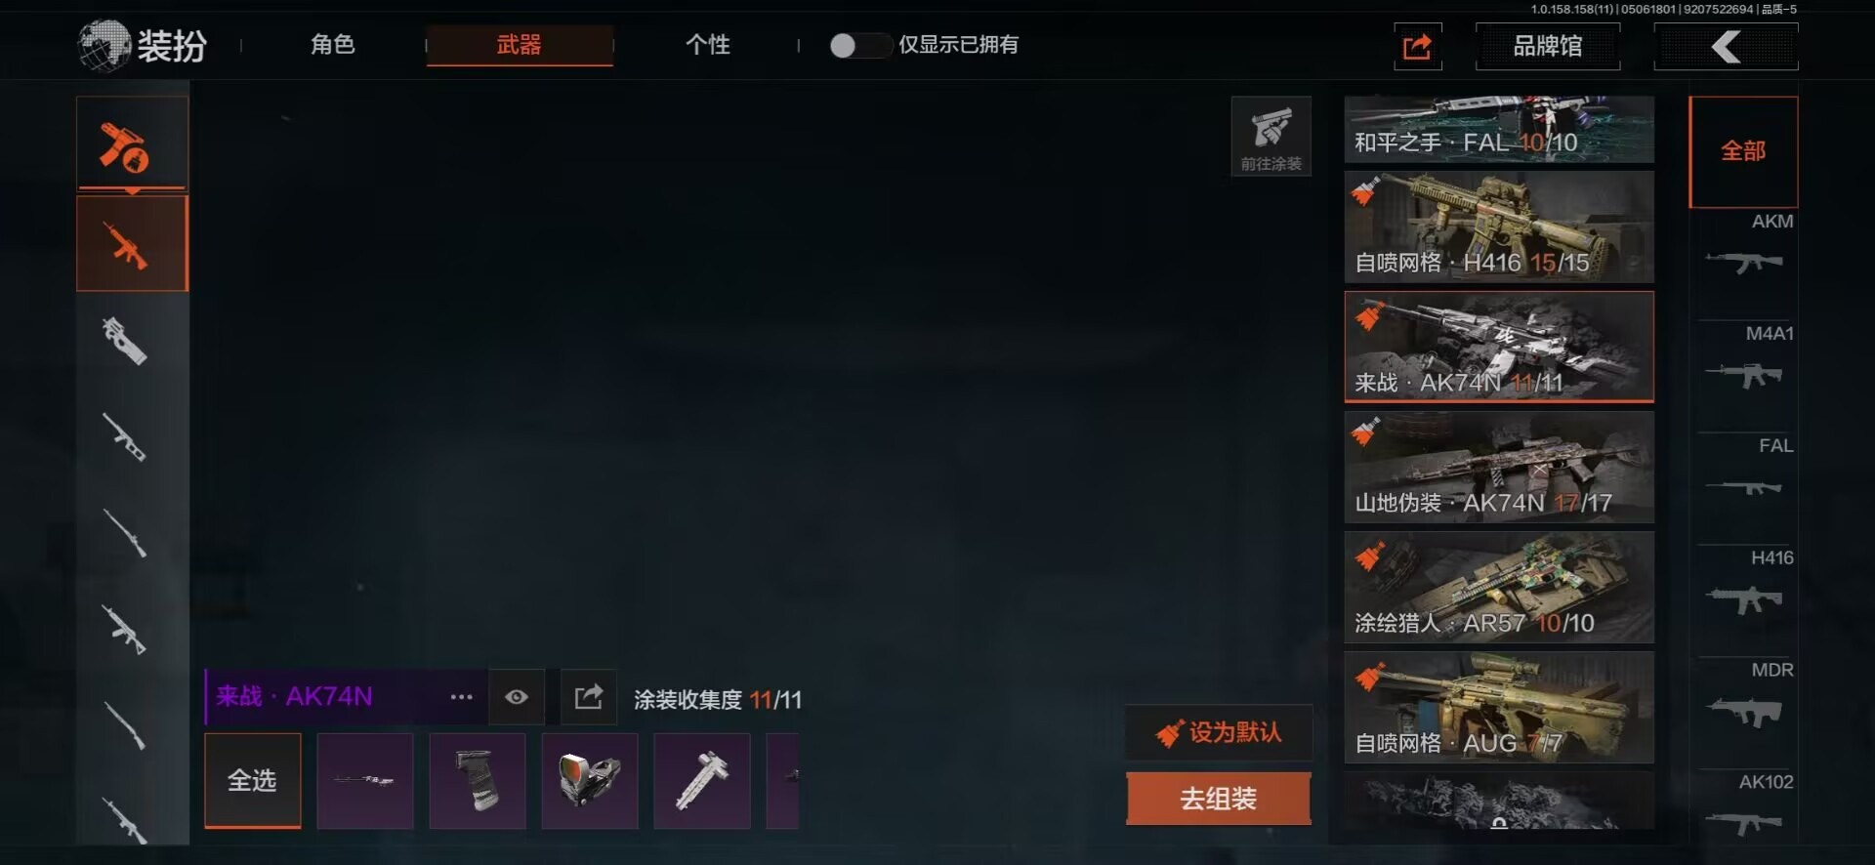The image size is (1875, 865).
Task: Toggle preview eye icon for AK74N
Action: pos(517,696)
